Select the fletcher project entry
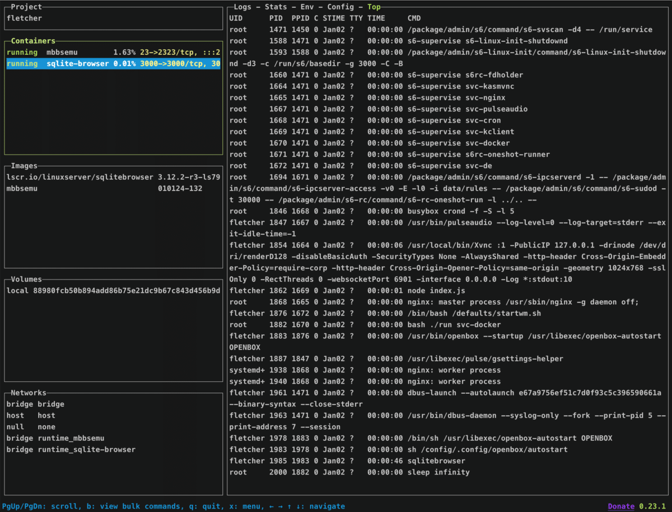Viewport: 672px width, 512px height. pos(24,18)
